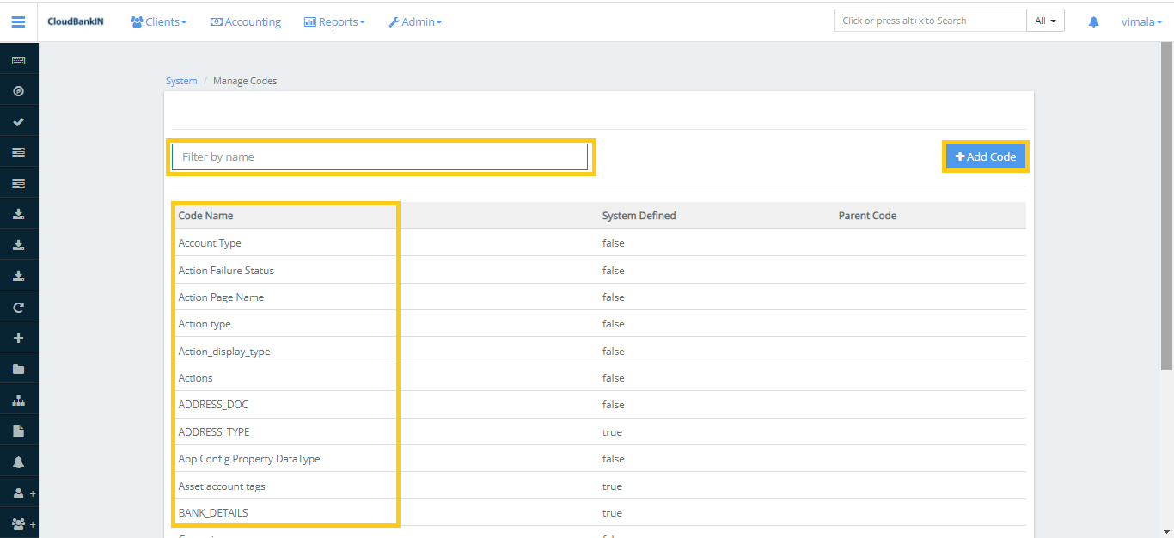Select the add-client person icon in sidebar
1174x538 pixels.
[x=18, y=492]
